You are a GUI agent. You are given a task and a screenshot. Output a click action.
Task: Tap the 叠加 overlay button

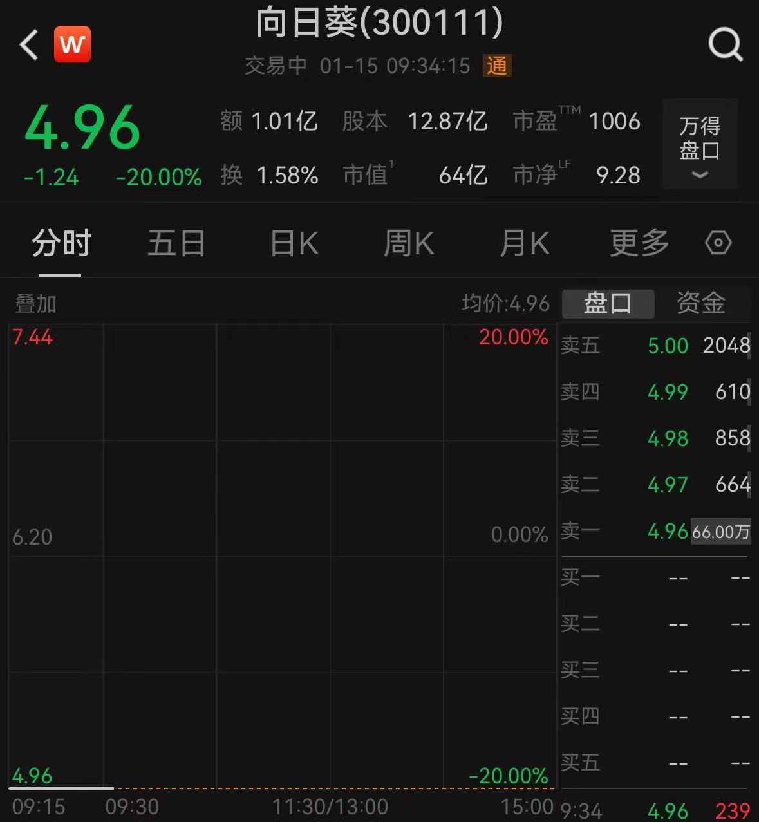36,304
